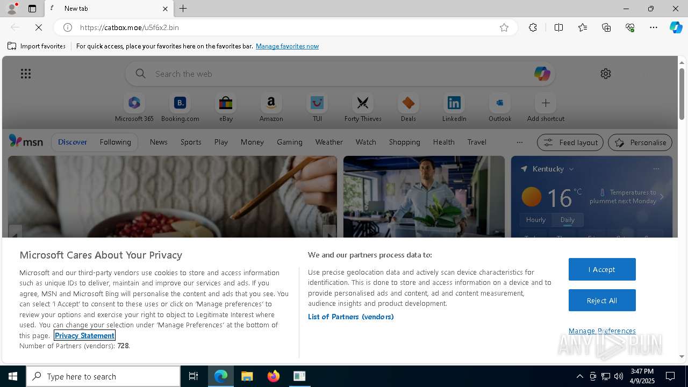Click the msn logo

pos(26,141)
